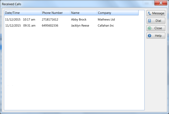
Task: Select the call from Jacklyn Reese
Action: click(80, 25)
